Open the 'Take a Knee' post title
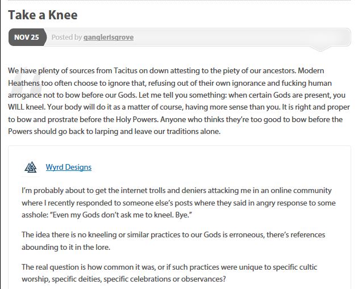Image resolution: width=358 pixels, height=289 pixels. coord(43,14)
